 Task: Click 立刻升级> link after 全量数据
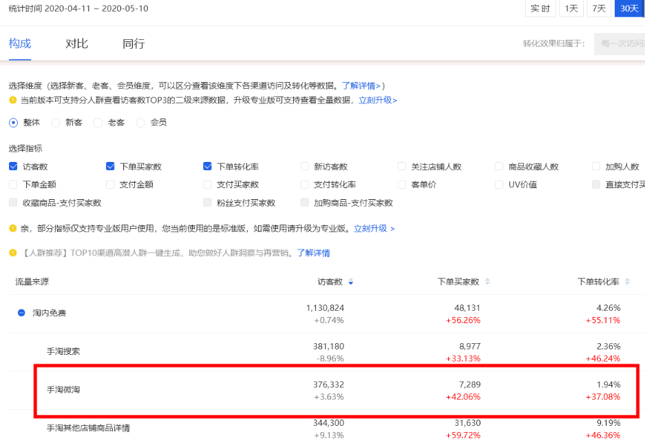(x=378, y=100)
